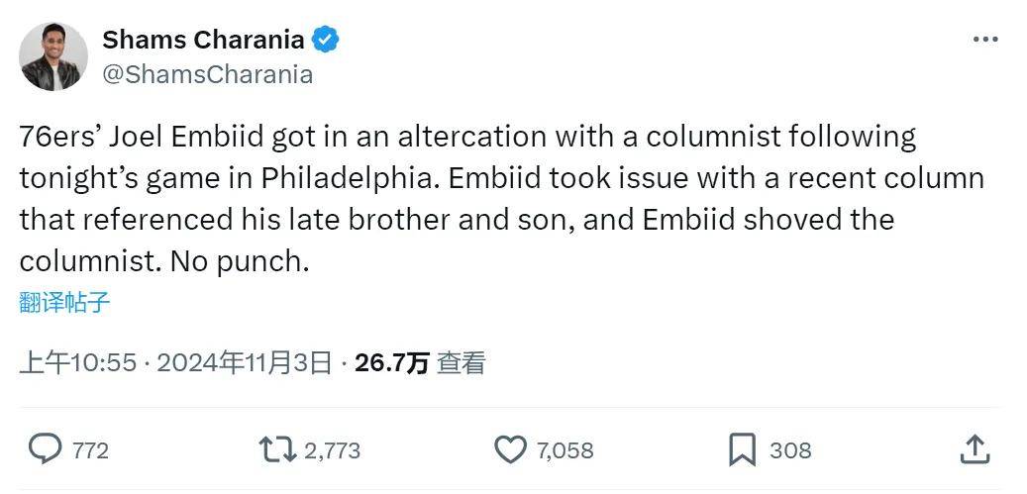Open the three-dot more options menu
Image resolution: width=1027 pixels, height=494 pixels.
[x=985, y=40]
